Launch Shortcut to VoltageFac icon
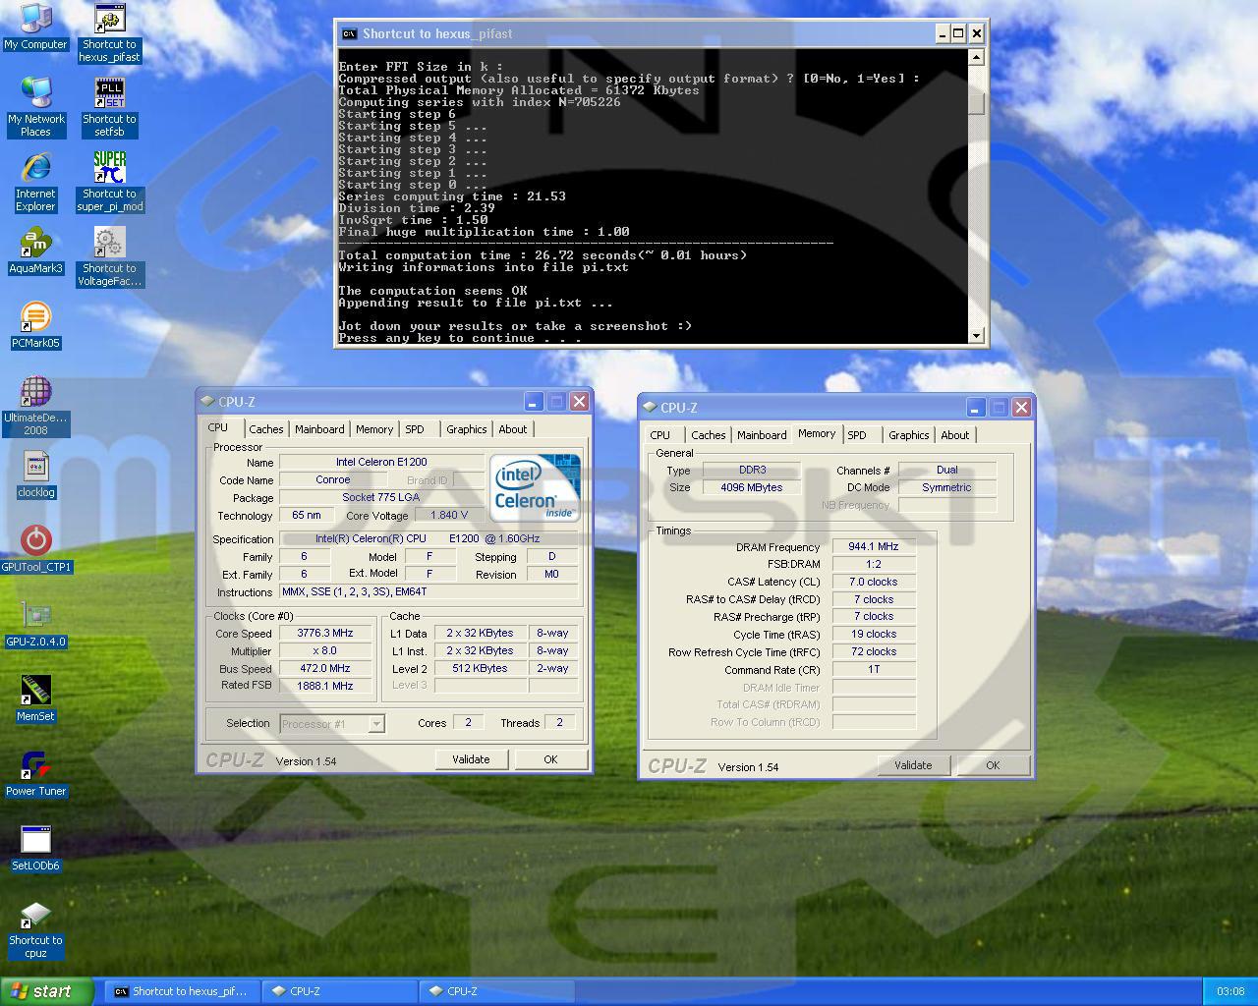 (110, 256)
